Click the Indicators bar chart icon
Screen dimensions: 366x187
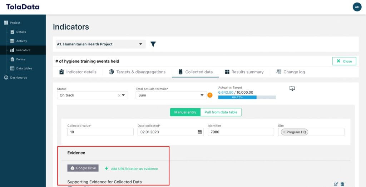pos(13,50)
